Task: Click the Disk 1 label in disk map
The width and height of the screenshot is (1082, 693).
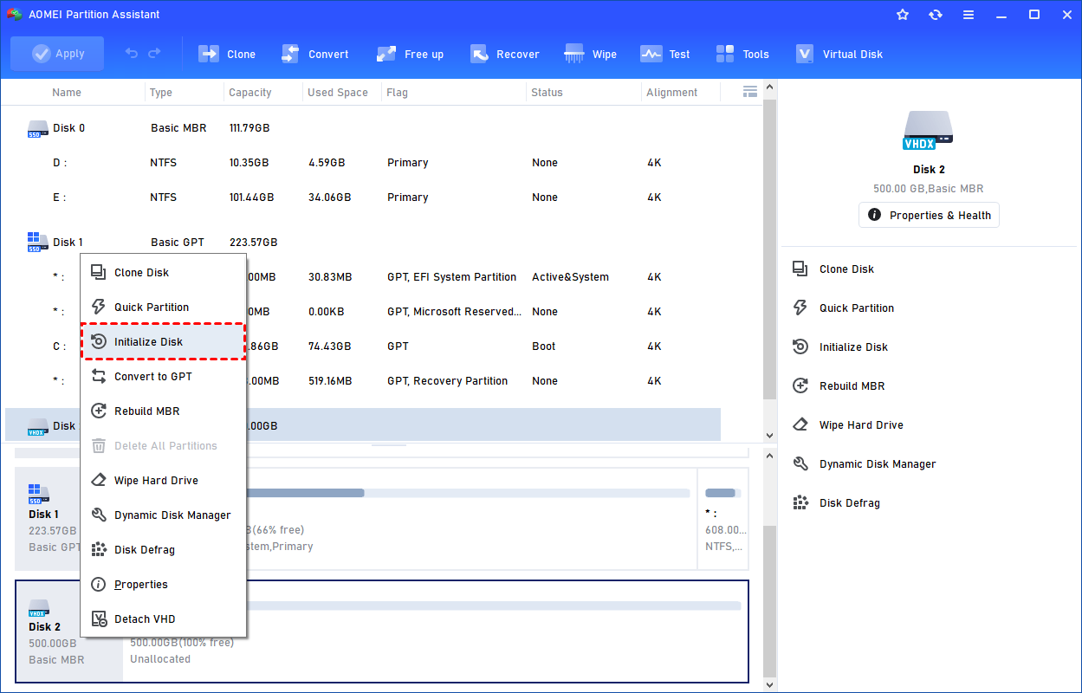Action: point(44,514)
